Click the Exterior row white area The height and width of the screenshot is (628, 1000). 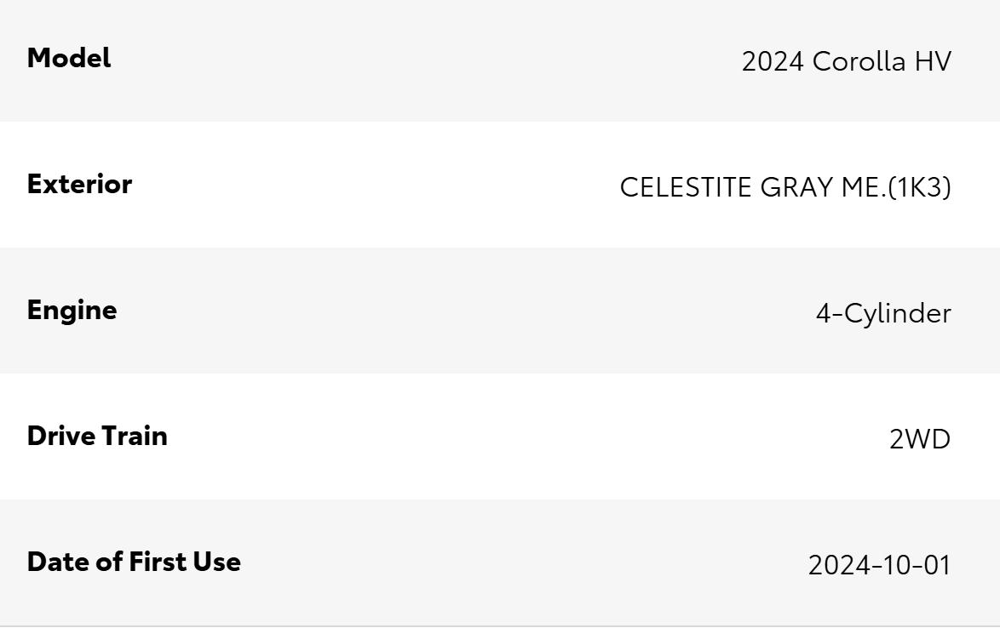tap(500, 185)
